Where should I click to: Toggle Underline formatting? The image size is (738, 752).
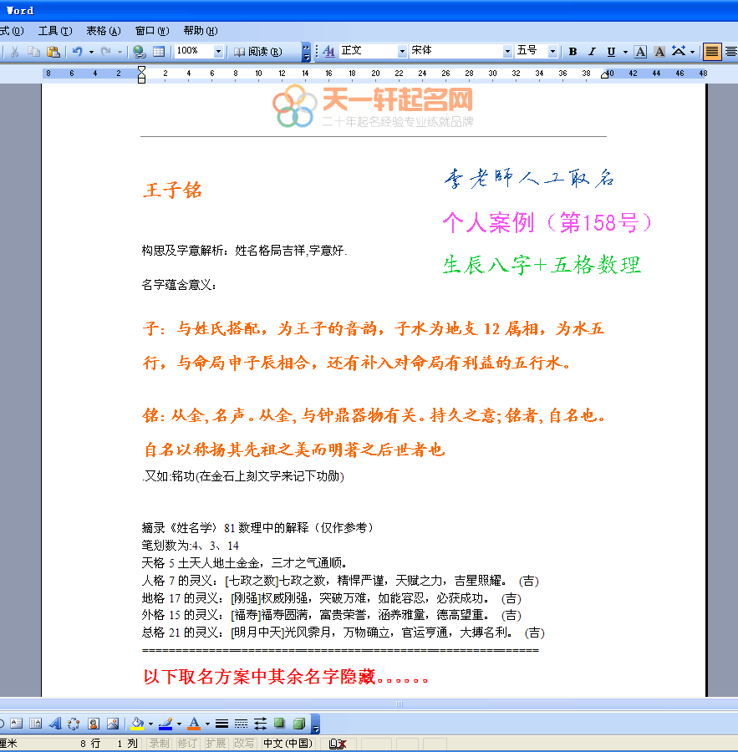coord(611,51)
